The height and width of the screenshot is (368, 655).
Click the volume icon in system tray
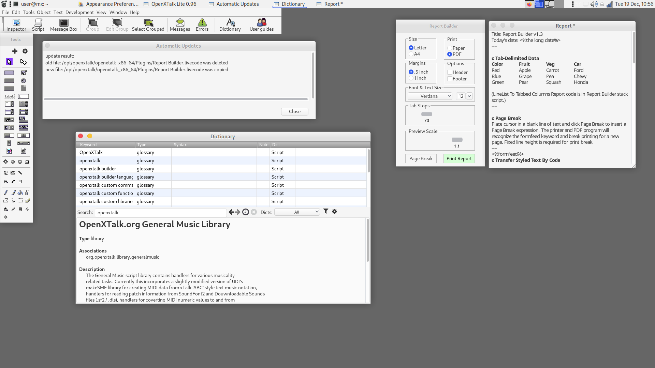click(x=594, y=4)
